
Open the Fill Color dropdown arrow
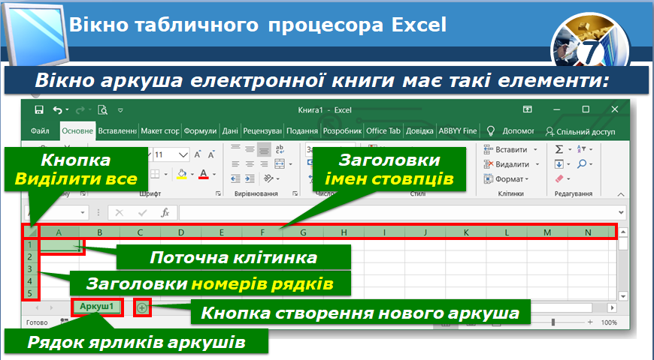[x=192, y=174]
